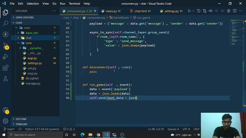This screenshot has width=246, height=138.
Task: Open the Selection menu
Action: click(x=33, y=3)
